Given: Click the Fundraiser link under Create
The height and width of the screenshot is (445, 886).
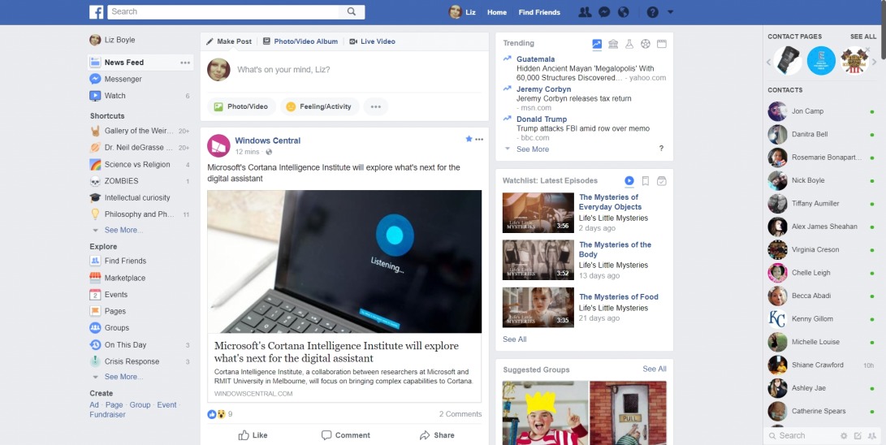Looking at the screenshot, I should click(107, 414).
